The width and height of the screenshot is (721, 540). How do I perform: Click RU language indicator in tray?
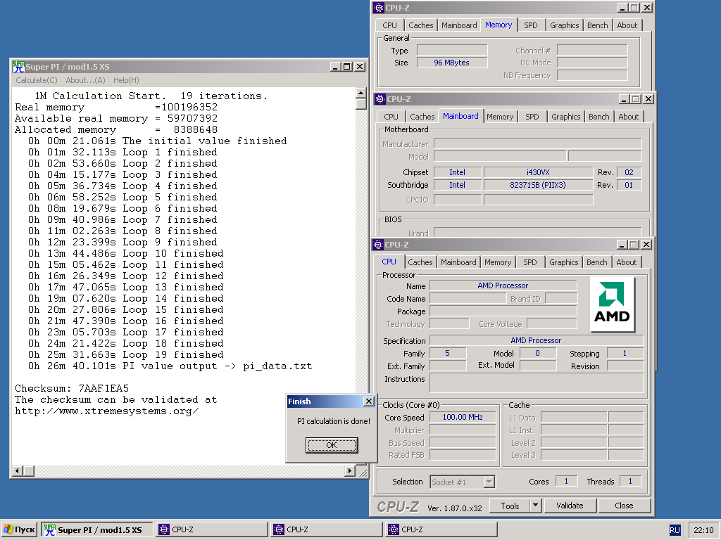click(x=675, y=530)
